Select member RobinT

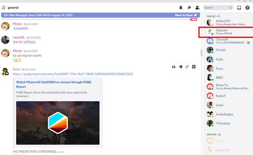228,96
